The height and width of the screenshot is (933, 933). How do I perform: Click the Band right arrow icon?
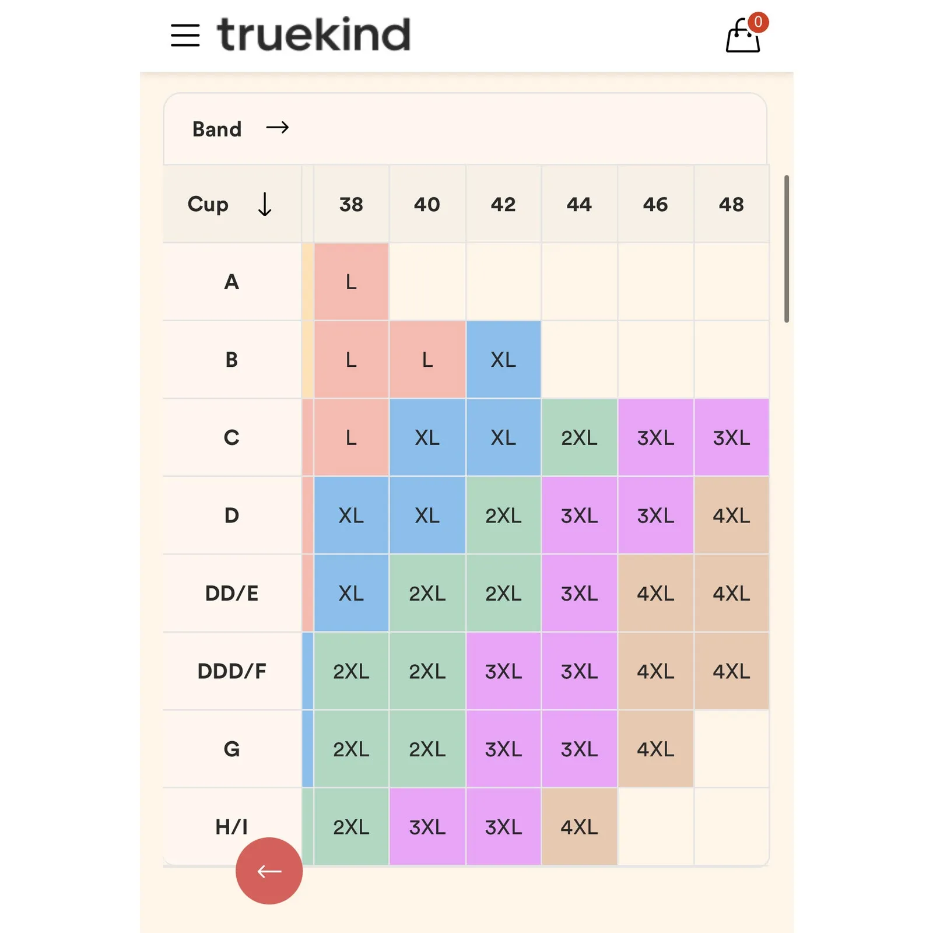pos(278,128)
